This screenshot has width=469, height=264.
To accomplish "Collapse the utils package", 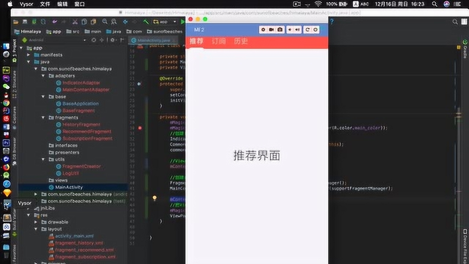I will pos(43,159).
